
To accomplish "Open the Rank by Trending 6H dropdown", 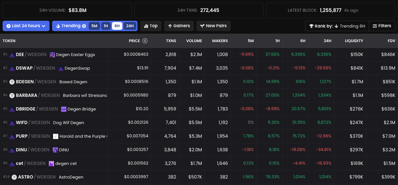I will (x=337, y=26).
